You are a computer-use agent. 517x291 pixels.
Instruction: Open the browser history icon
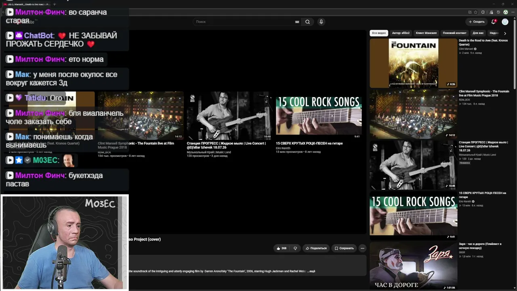click(498, 12)
